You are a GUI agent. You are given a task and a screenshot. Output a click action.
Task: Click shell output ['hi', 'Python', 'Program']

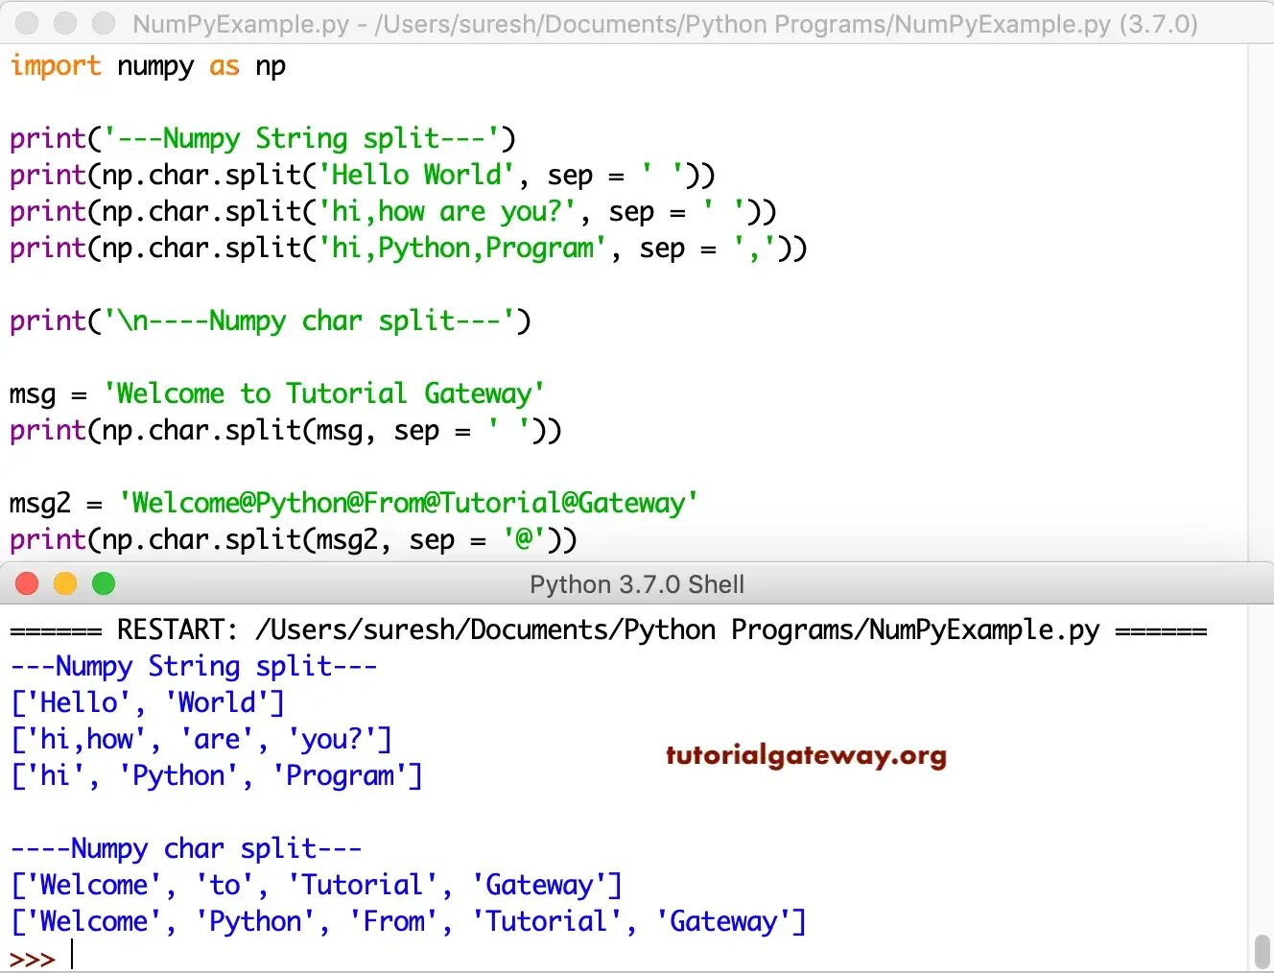(x=217, y=776)
